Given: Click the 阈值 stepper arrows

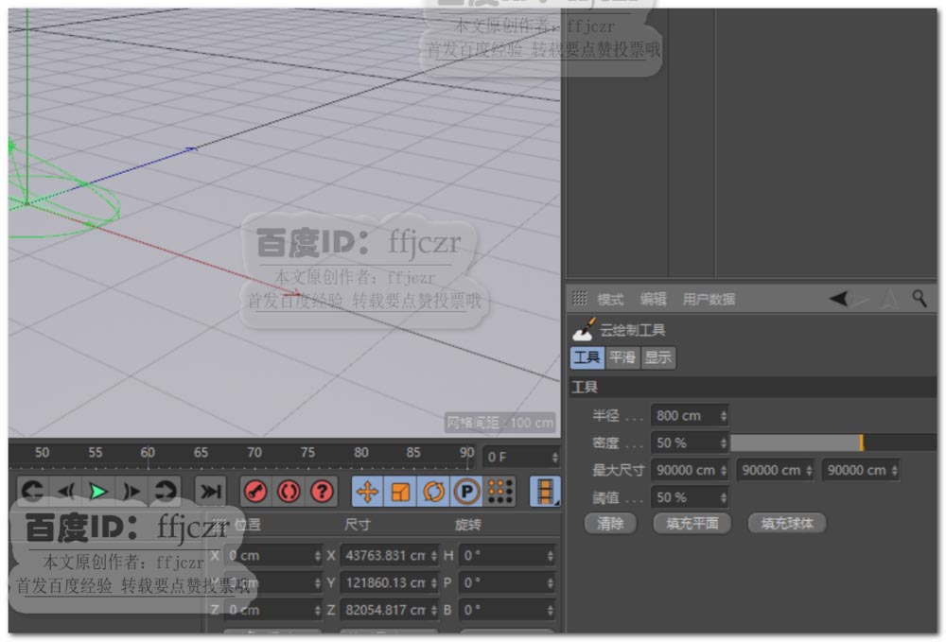Looking at the screenshot, I should click(x=724, y=497).
